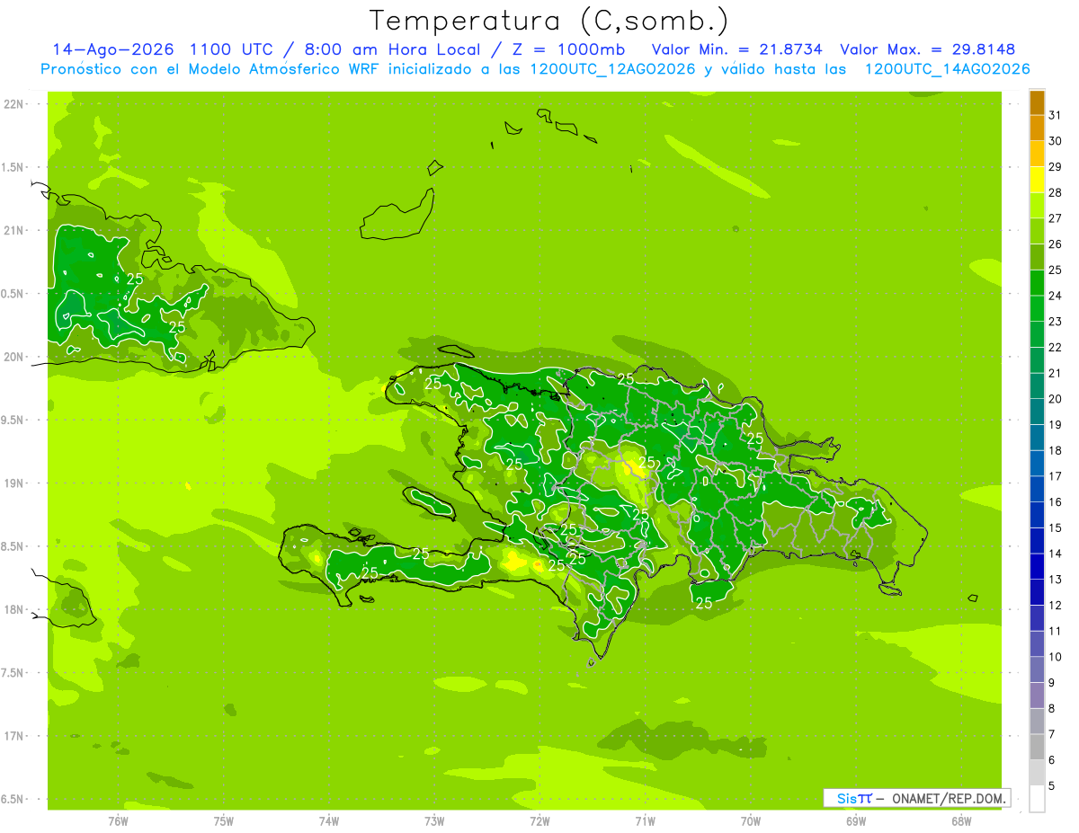Click the "1100 UTC" time text

(x=231, y=49)
